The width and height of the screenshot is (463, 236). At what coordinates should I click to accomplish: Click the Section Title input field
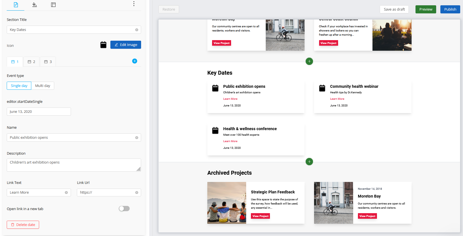[74, 30]
